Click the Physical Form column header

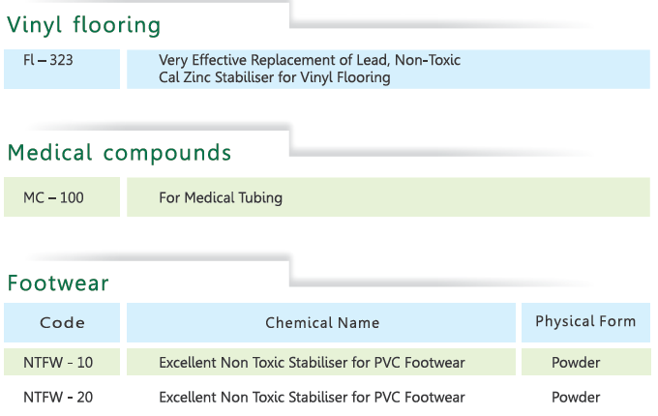coord(585,321)
